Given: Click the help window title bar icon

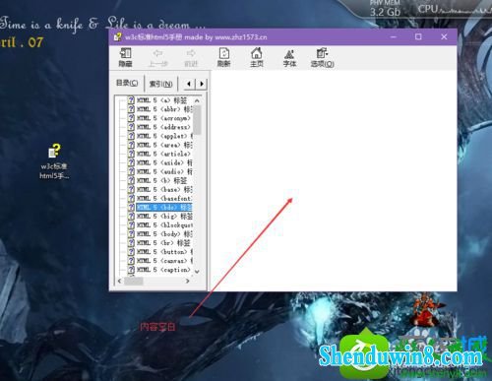Looking at the screenshot, I should [x=117, y=36].
